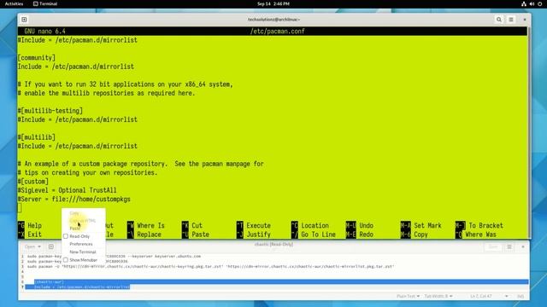Open the terminal search icon
The height and width of the screenshot is (307, 547).
[499, 20]
